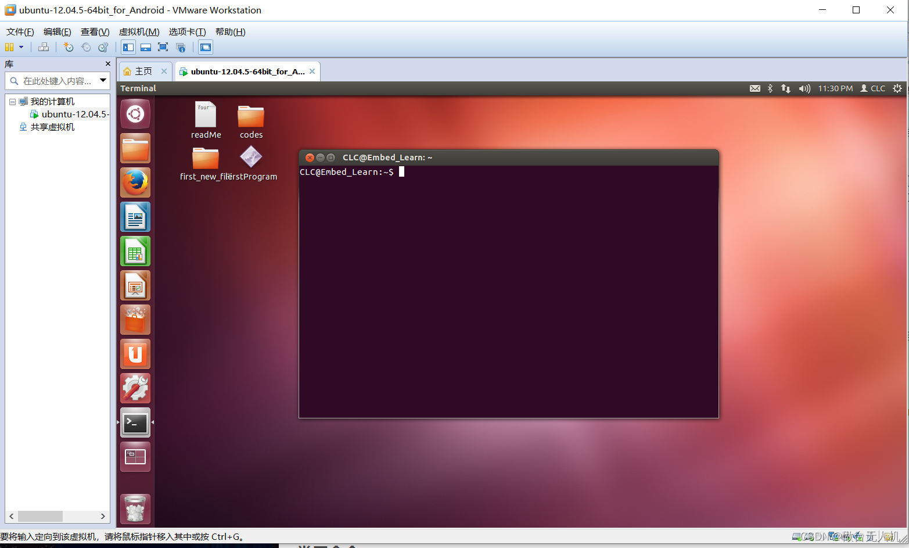The width and height of the screenshot is (909, 548).
Task: Switch the virtual machine to Unity mode
Action: 181,47
